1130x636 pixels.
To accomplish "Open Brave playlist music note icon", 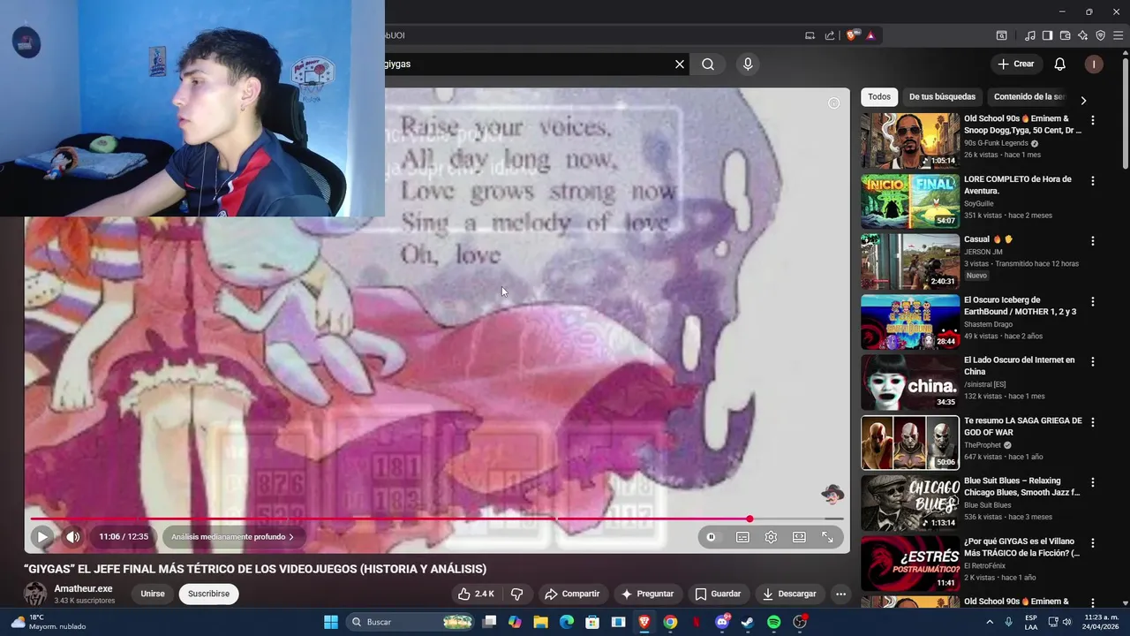I will click(x=1030, y=35).
